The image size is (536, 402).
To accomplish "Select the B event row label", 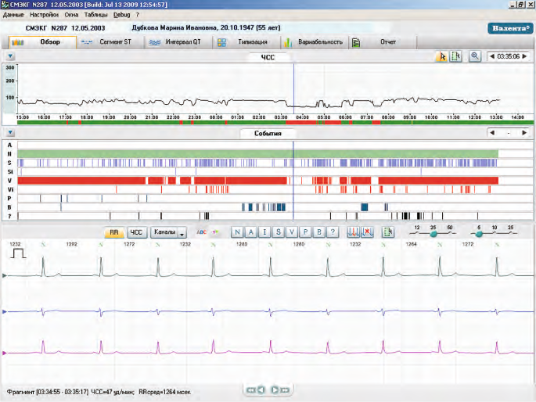I will tap(9, 207).
